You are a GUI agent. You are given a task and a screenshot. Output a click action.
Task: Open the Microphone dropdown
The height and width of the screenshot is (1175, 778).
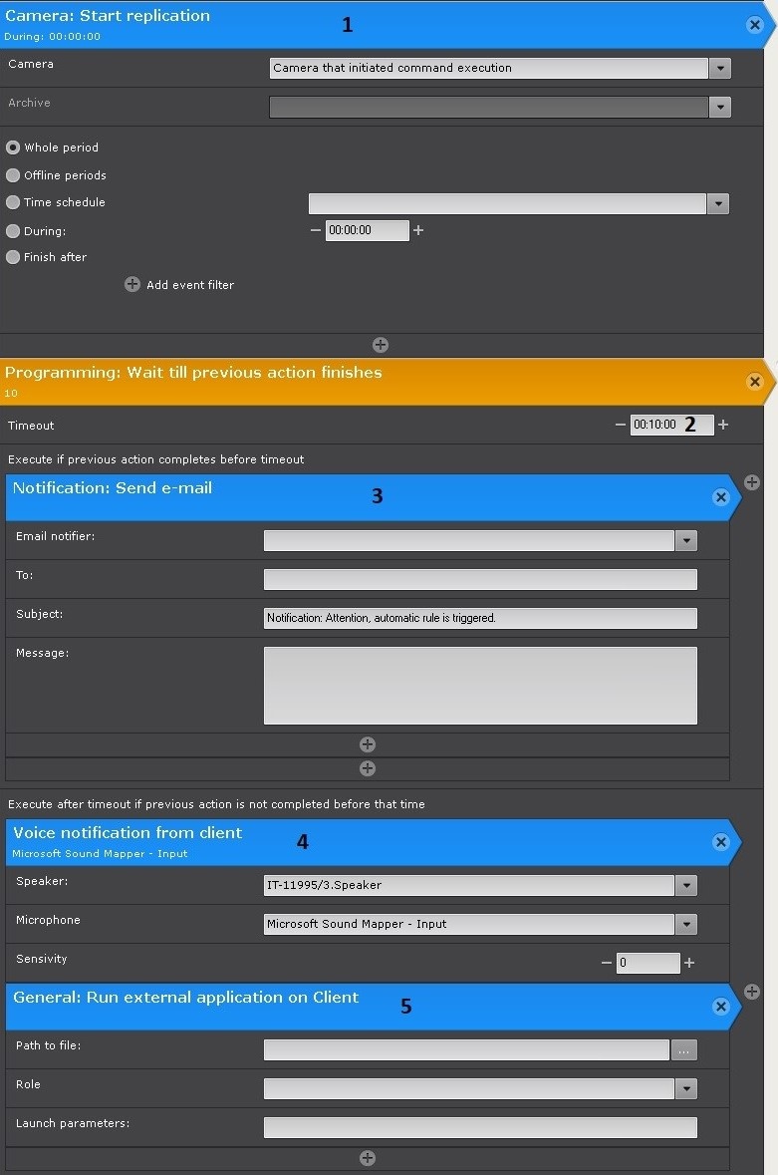pos(685,924)
